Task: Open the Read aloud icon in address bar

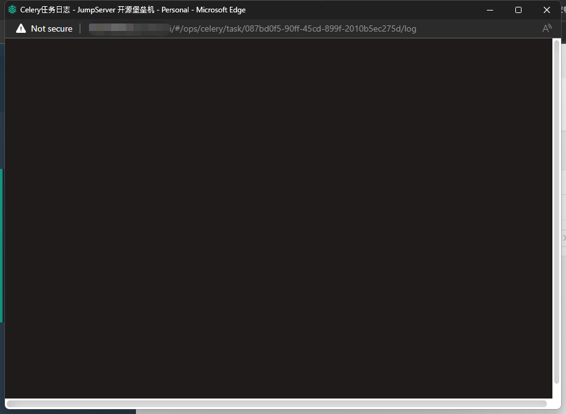Action: pyautogui.click(x=547, y=28)
